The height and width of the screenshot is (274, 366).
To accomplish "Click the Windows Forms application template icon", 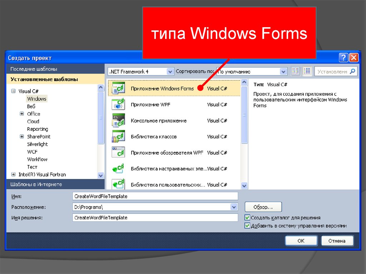I will pyautogui.click(x=118, y=88).
